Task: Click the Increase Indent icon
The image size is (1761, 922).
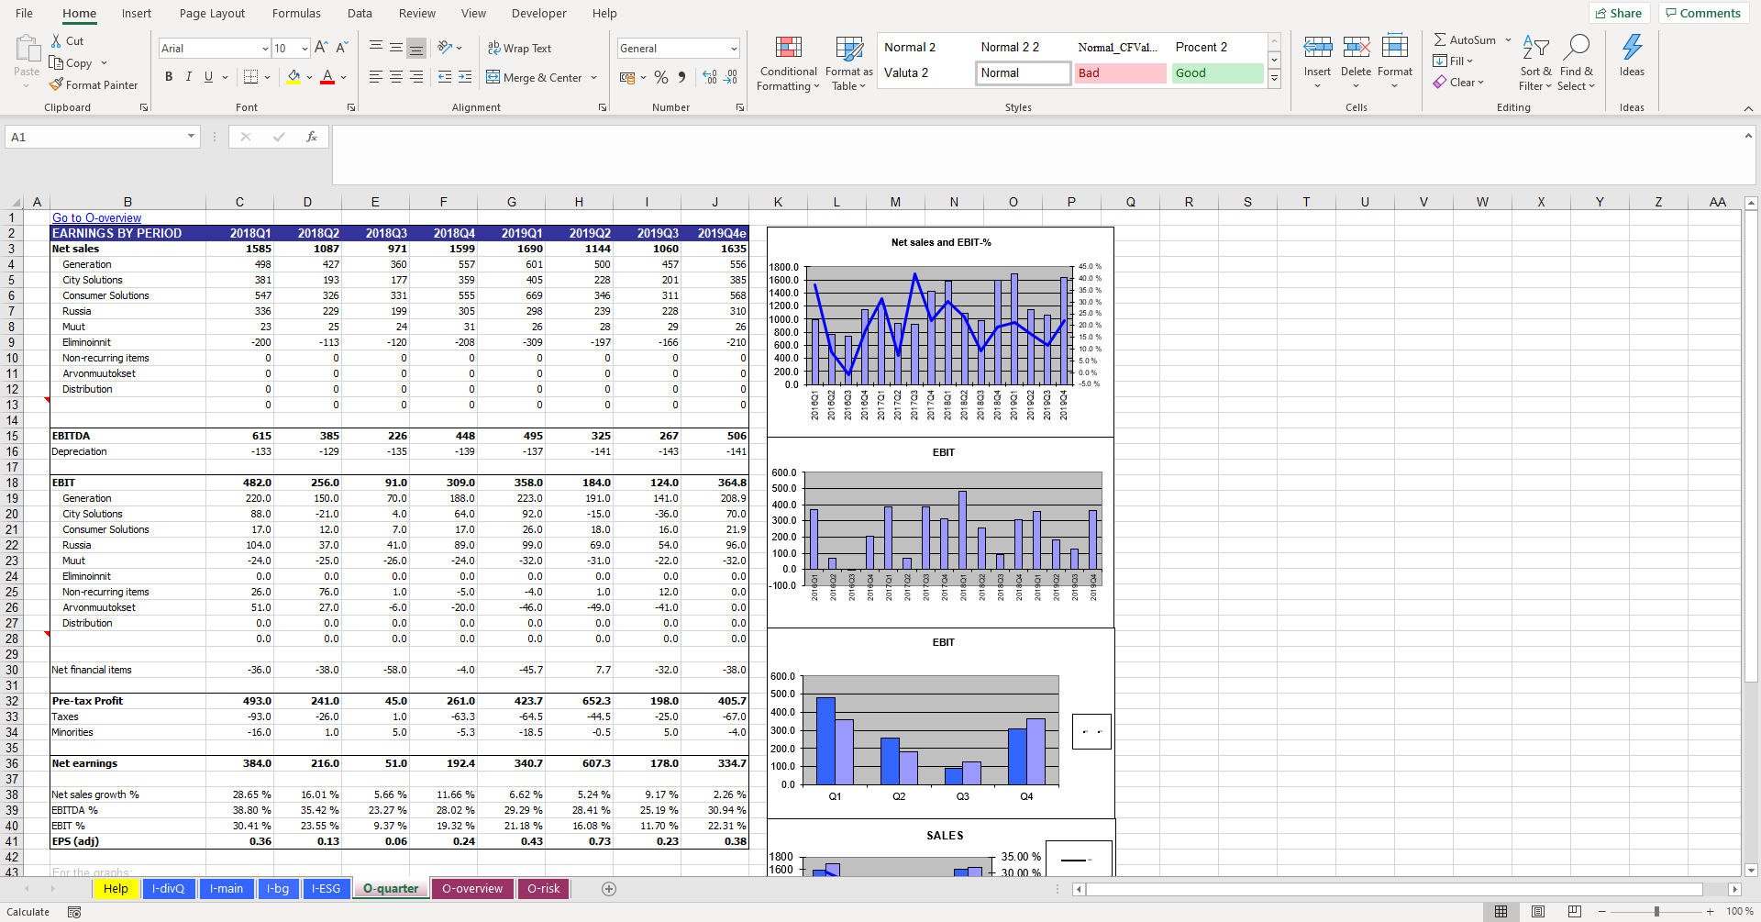Action: (x=465, y=77)
